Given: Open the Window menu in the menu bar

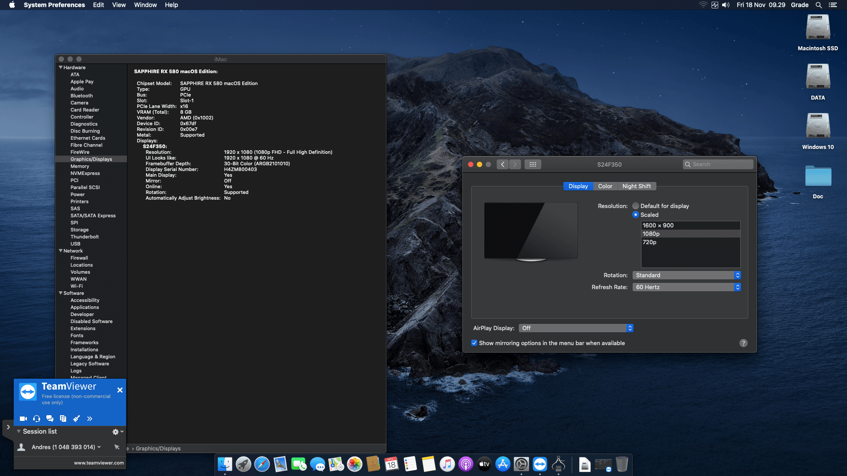Looking at the screenshot, I should pyautogui.click(x=145, y=5).
